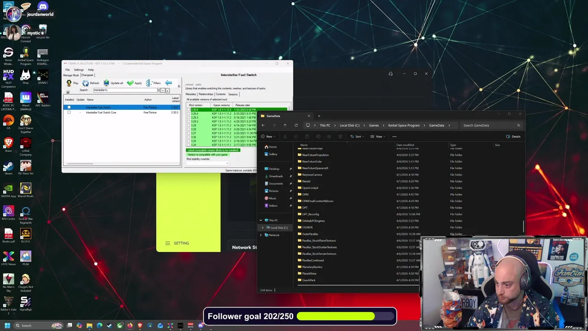Viewport: 588px width, 331px height.
Task: Expand chevron after GameData in address bar
Action: pyautogui.click(x=449, y=126)
